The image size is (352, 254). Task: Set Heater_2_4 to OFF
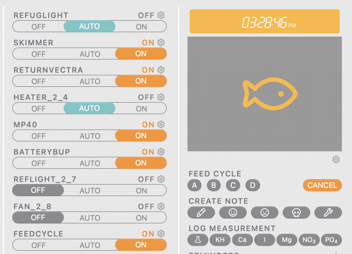point(38,109)
